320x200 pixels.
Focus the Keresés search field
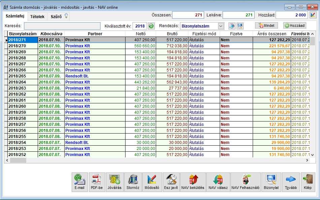pyautogui.click(x=62, y=26)
